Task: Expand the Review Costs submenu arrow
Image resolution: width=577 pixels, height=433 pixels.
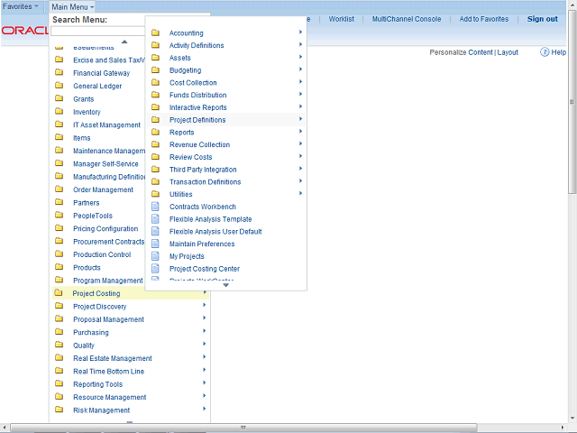Action: [x=300, y=156]
